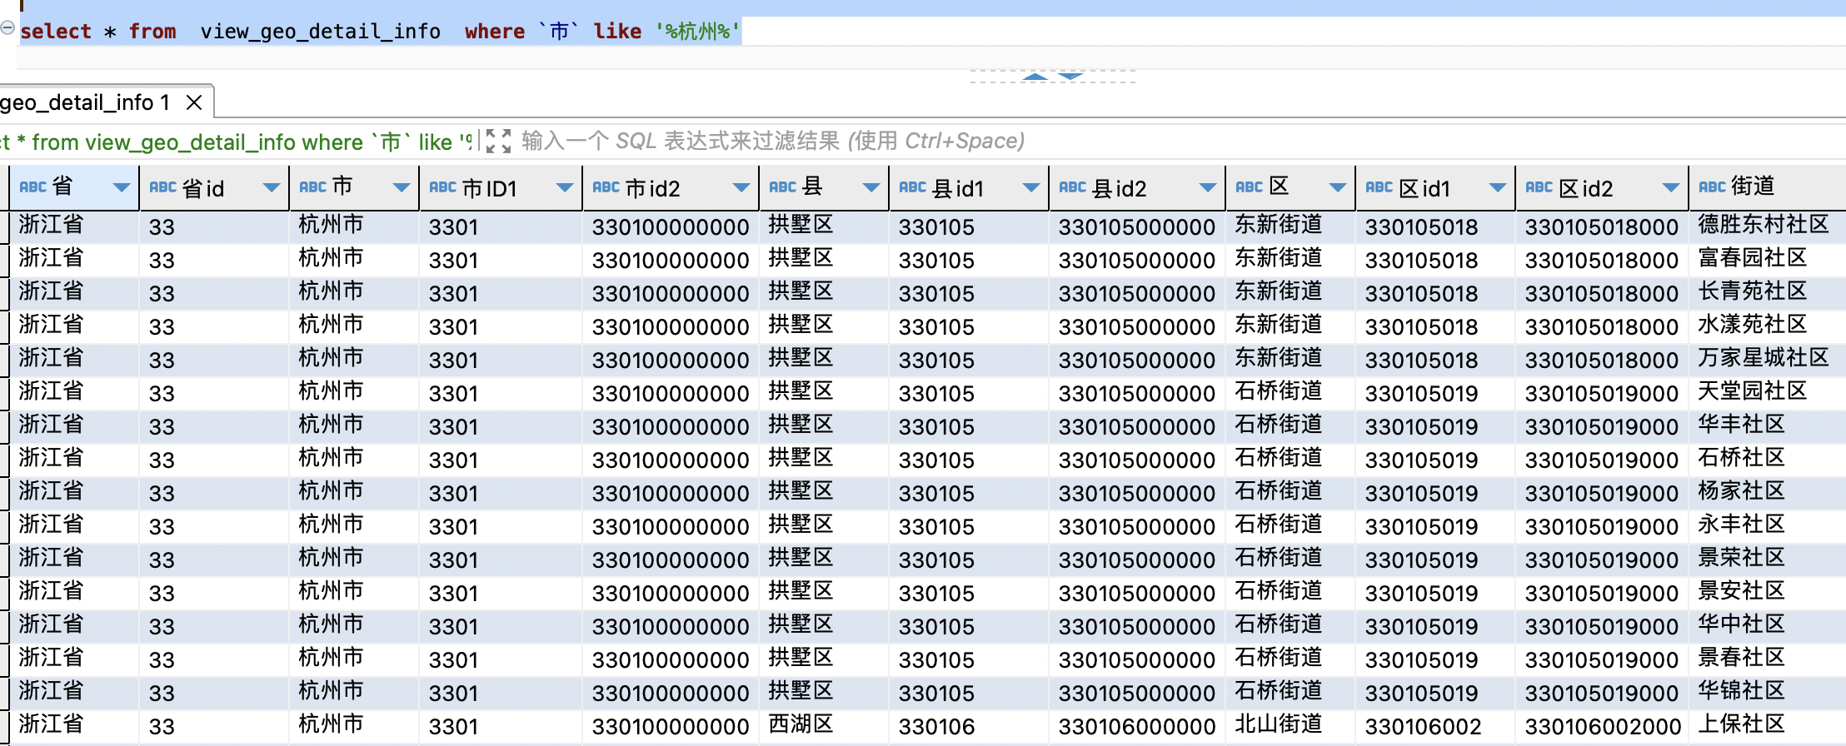Viewport: 1846px width, 746px height.
Task: Click the ABC type icon of 街道 column
Action: (1712, 187)
